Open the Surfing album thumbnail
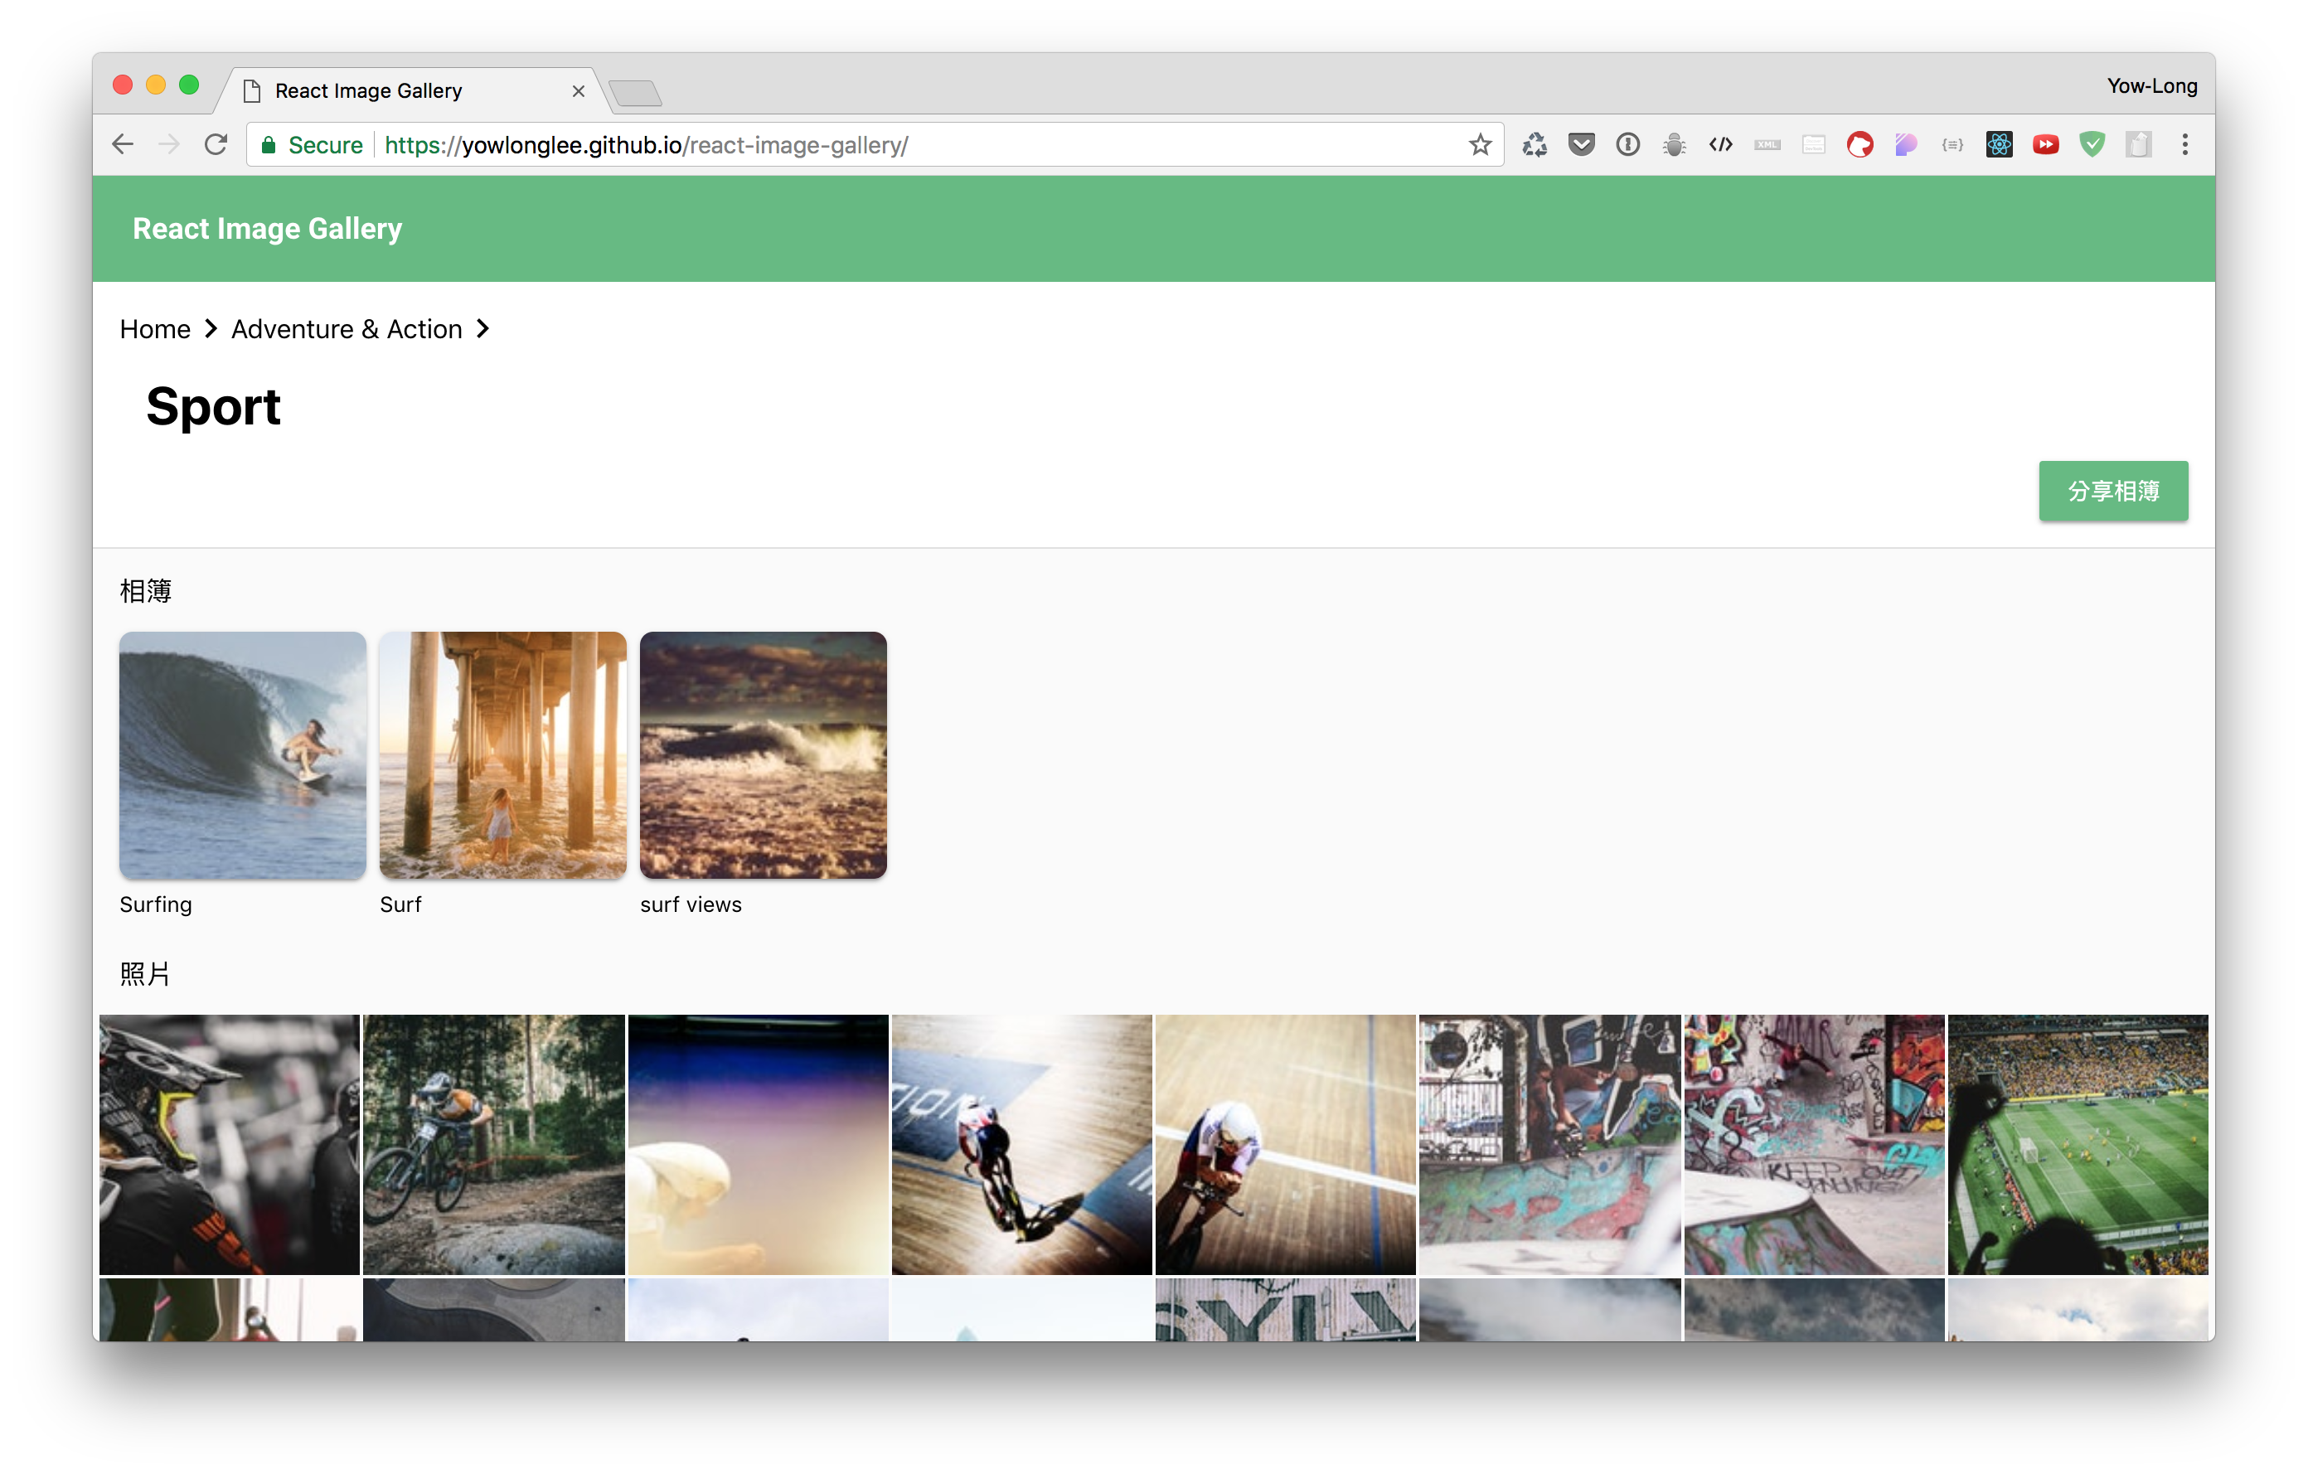 243,754
